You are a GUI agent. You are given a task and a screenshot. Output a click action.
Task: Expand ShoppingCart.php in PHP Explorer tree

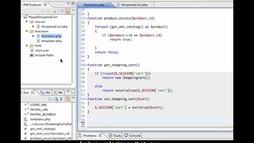(x=33, y=27)
